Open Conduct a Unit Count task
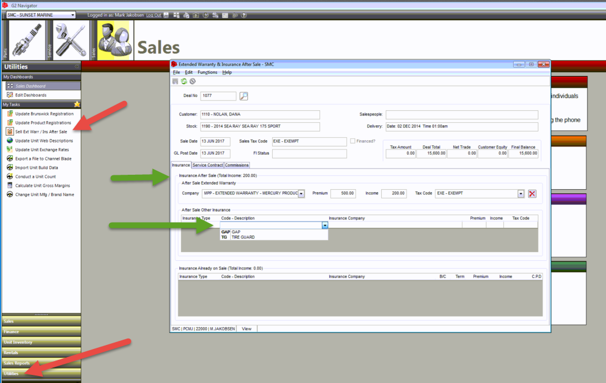 [35, 177]
